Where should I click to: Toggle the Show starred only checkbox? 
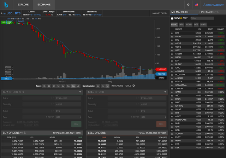[x=172, y=18]
